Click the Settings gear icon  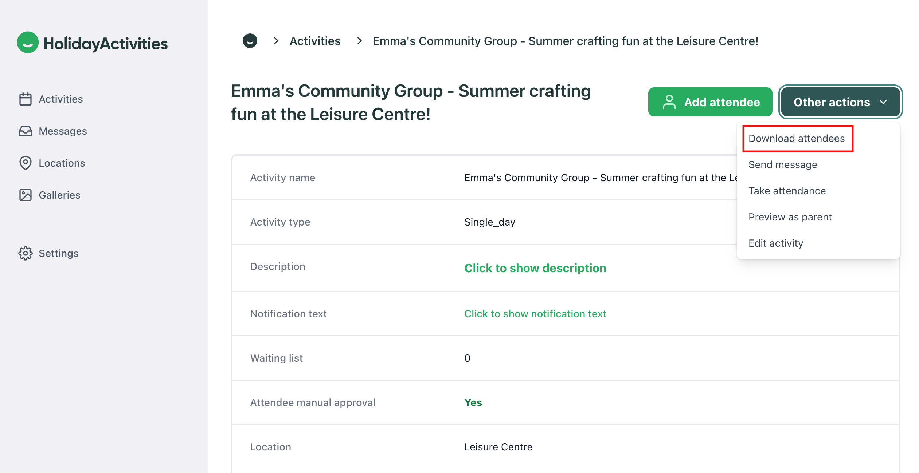[25, 253]
